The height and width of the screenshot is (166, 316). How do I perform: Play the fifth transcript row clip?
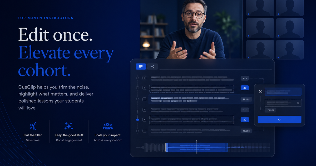tap(144, 120)
